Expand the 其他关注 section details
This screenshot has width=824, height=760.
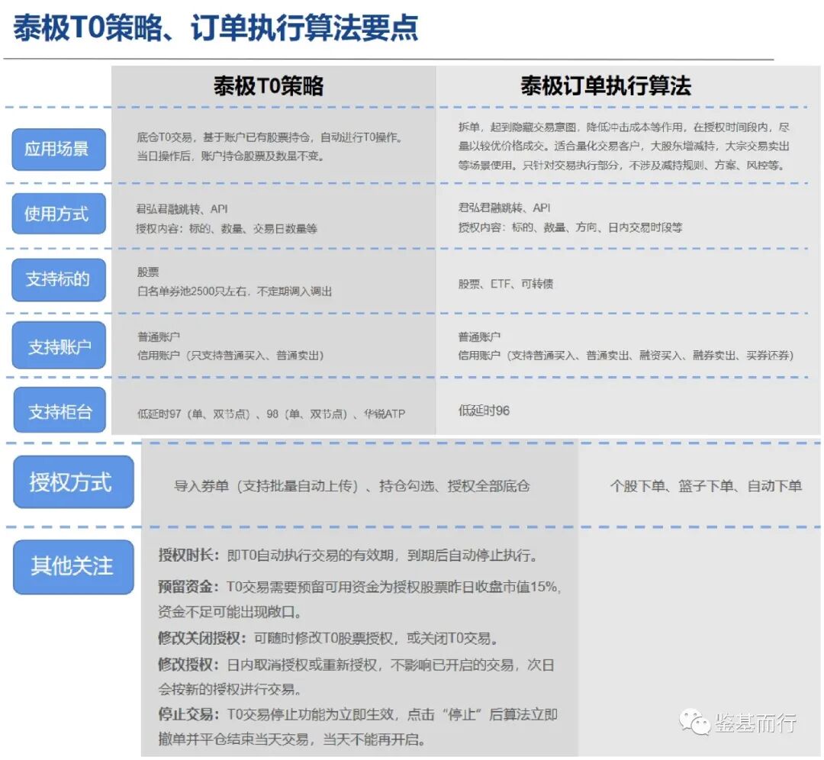pyautogui.click(x=72, y=565)
